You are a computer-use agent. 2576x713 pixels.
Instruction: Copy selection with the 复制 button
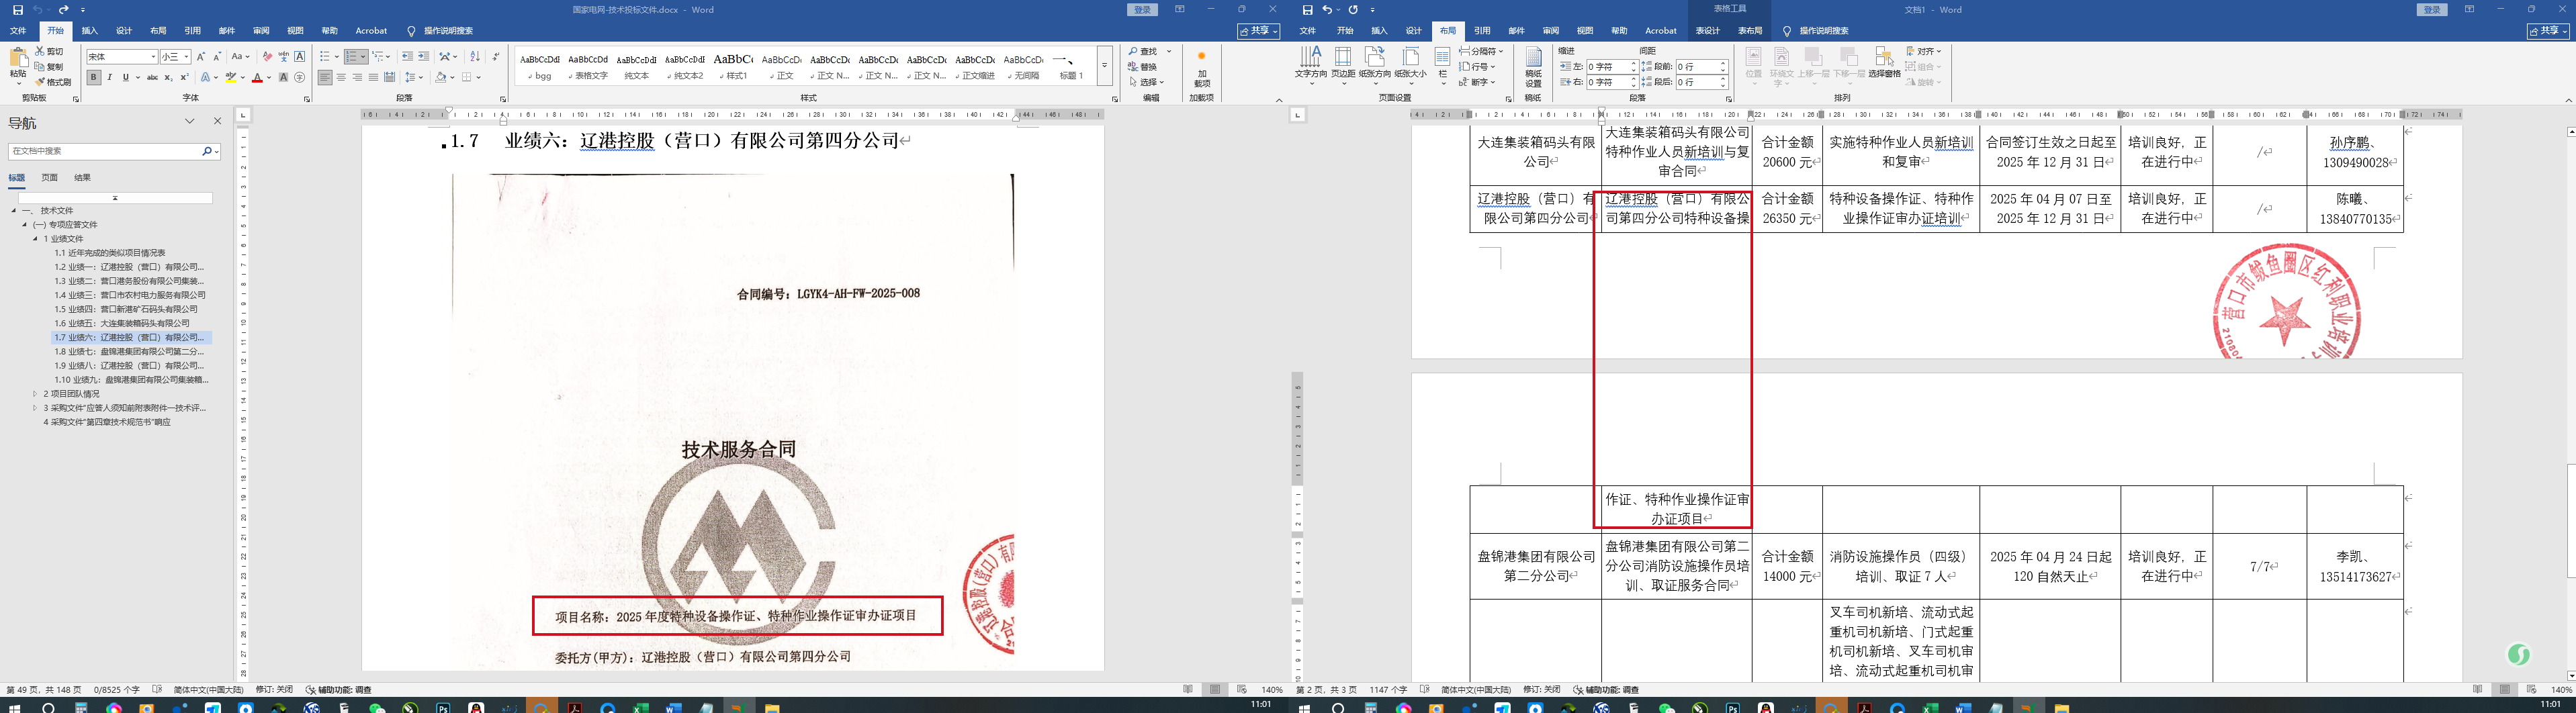tap(49, 67)
